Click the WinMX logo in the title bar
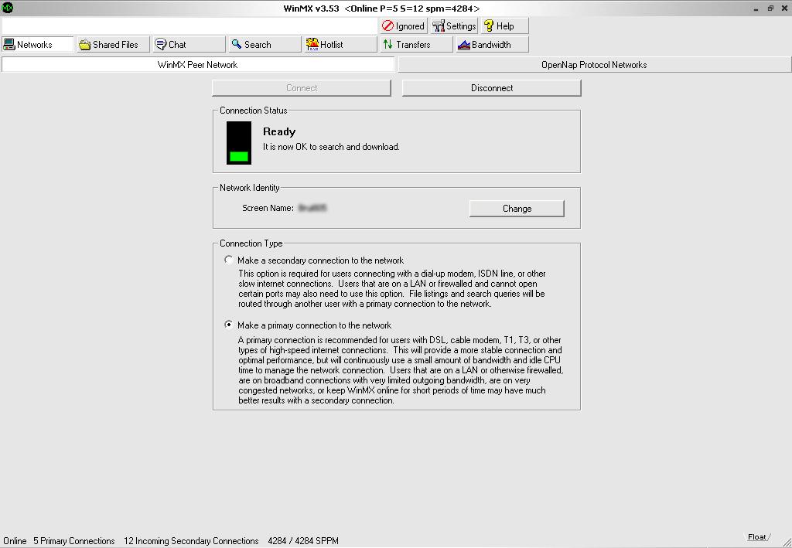The width and height of the screenshot is (792, 548). [7, 8]
